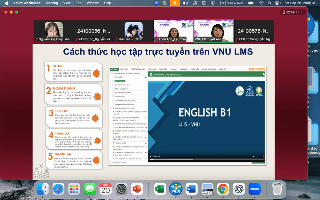Select the Nội dung tab
This screenshot has height=200, width=320.
click(114, 69)
